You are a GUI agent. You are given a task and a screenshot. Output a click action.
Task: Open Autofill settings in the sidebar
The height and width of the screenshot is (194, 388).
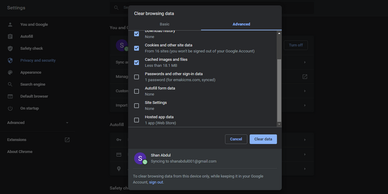[x=26, y=37]
